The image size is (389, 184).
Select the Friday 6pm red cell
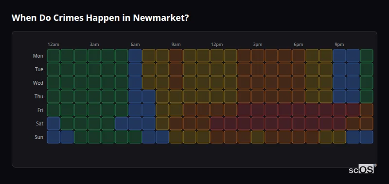point(298,110)
